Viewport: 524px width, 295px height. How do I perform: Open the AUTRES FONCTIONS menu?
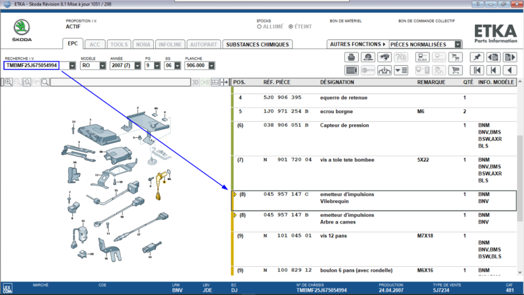click(357, 44)
